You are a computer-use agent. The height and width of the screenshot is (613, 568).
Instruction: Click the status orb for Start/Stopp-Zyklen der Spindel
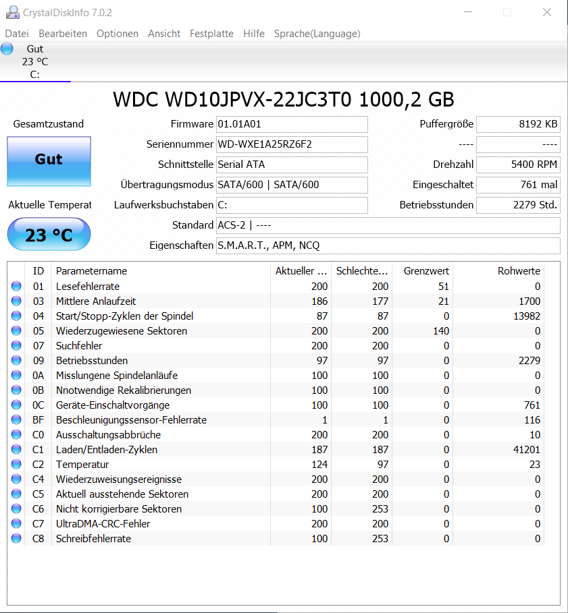click(16, 316)
